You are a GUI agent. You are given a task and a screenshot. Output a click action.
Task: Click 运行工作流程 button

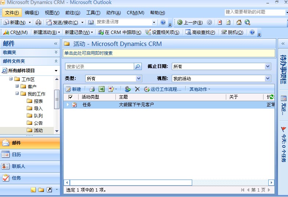(163, 89)
